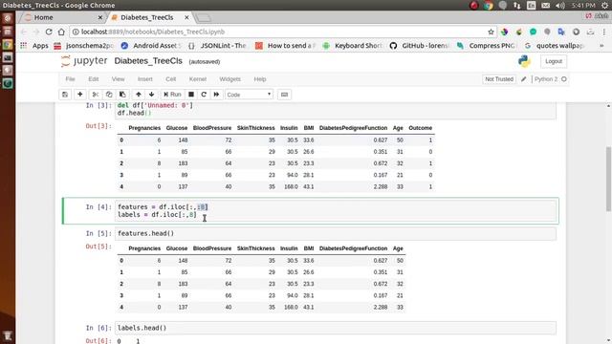The width and height of the screenshot is (612, 344).
Task: Click the DiabetesPedigreeFunction header in Out[3]
Action: [x=353, y=128]
